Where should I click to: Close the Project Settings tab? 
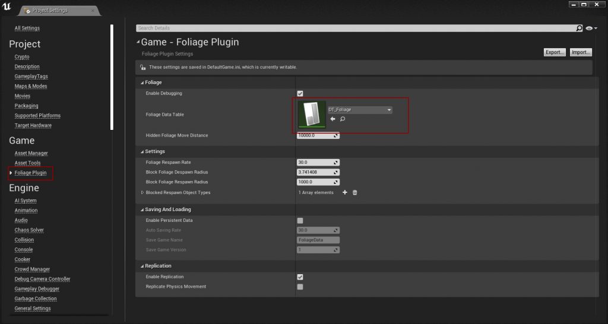click(92, 11)
